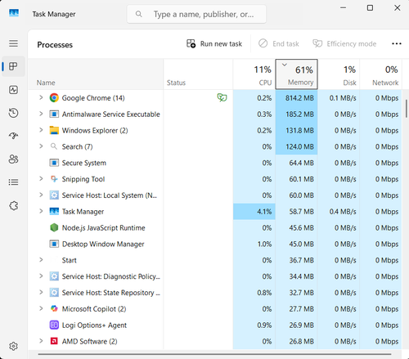The width and height of the screenshot is (409, 359).
Task: Expand the Windows Explorer (2) group
Action: tap(41, 130)
